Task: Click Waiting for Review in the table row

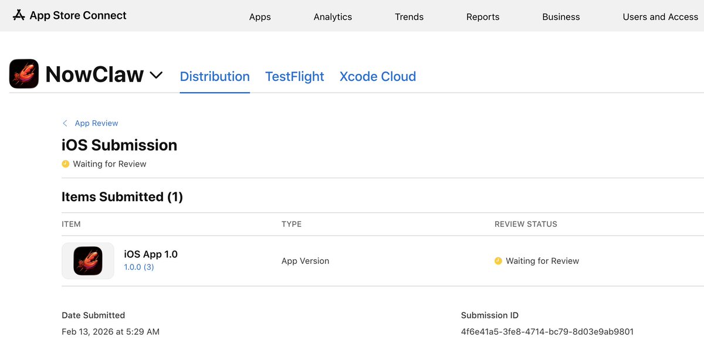Action: pos(542,261)
